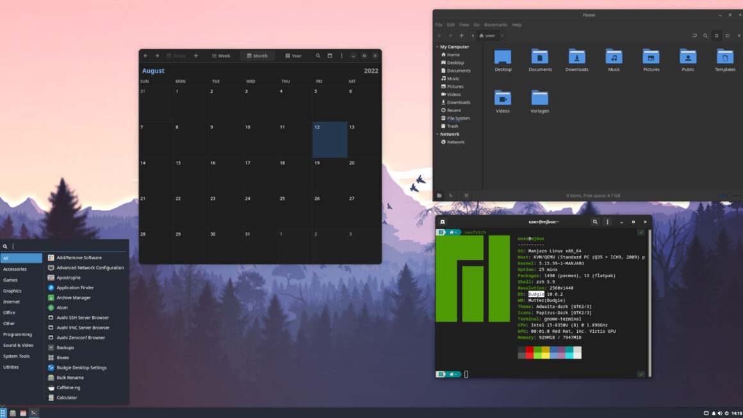Switch the file manager to list view

727,35
